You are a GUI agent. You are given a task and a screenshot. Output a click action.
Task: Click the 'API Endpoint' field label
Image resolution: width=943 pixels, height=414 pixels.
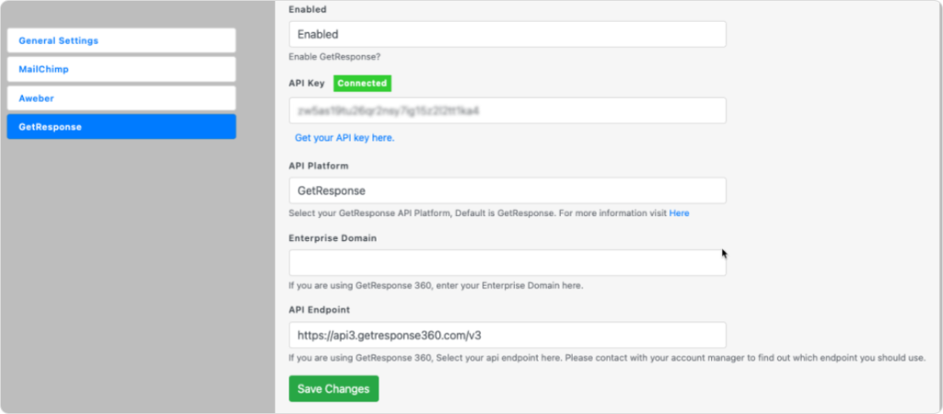320,310
